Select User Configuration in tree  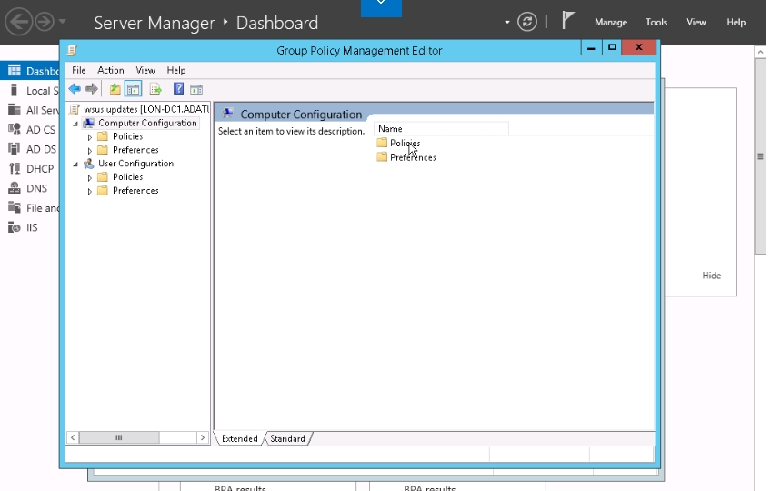129,164
